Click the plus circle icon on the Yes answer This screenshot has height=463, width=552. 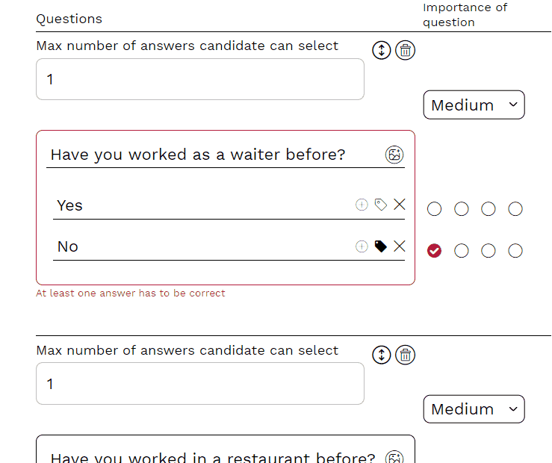362,205
